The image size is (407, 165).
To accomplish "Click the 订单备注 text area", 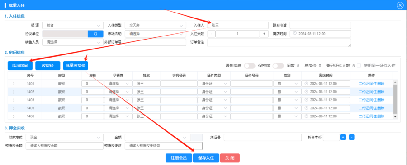I will (279, 43).
